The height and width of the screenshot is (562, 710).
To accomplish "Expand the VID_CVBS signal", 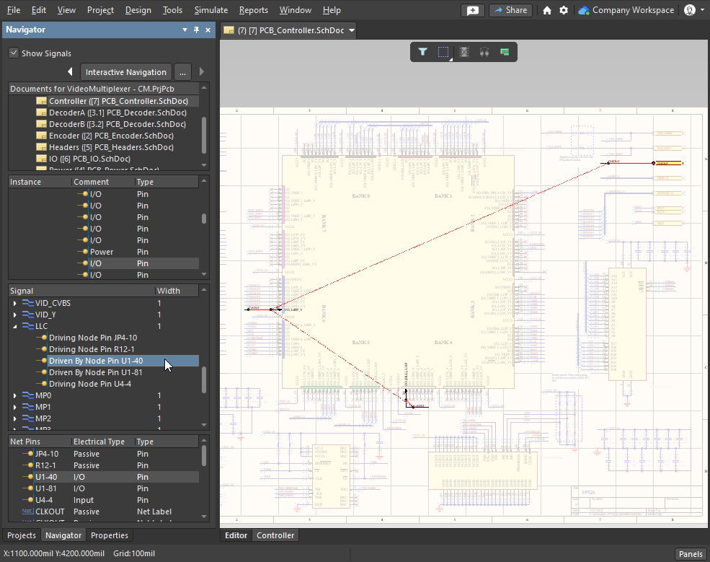I will 15,303.
